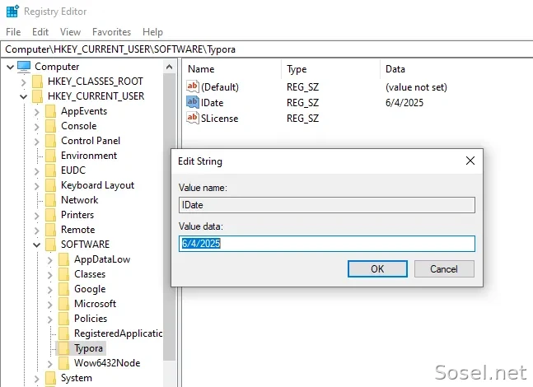Image resolution: width=533 pixels, height=387 pixels.
Task: Confirm the edit with OK
Action: coord(377,268)
